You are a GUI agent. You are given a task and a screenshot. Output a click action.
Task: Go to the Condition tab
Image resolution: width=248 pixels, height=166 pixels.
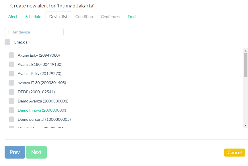84,17
